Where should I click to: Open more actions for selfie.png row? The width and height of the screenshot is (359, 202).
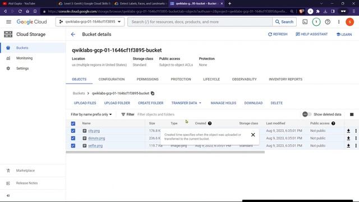356,146
